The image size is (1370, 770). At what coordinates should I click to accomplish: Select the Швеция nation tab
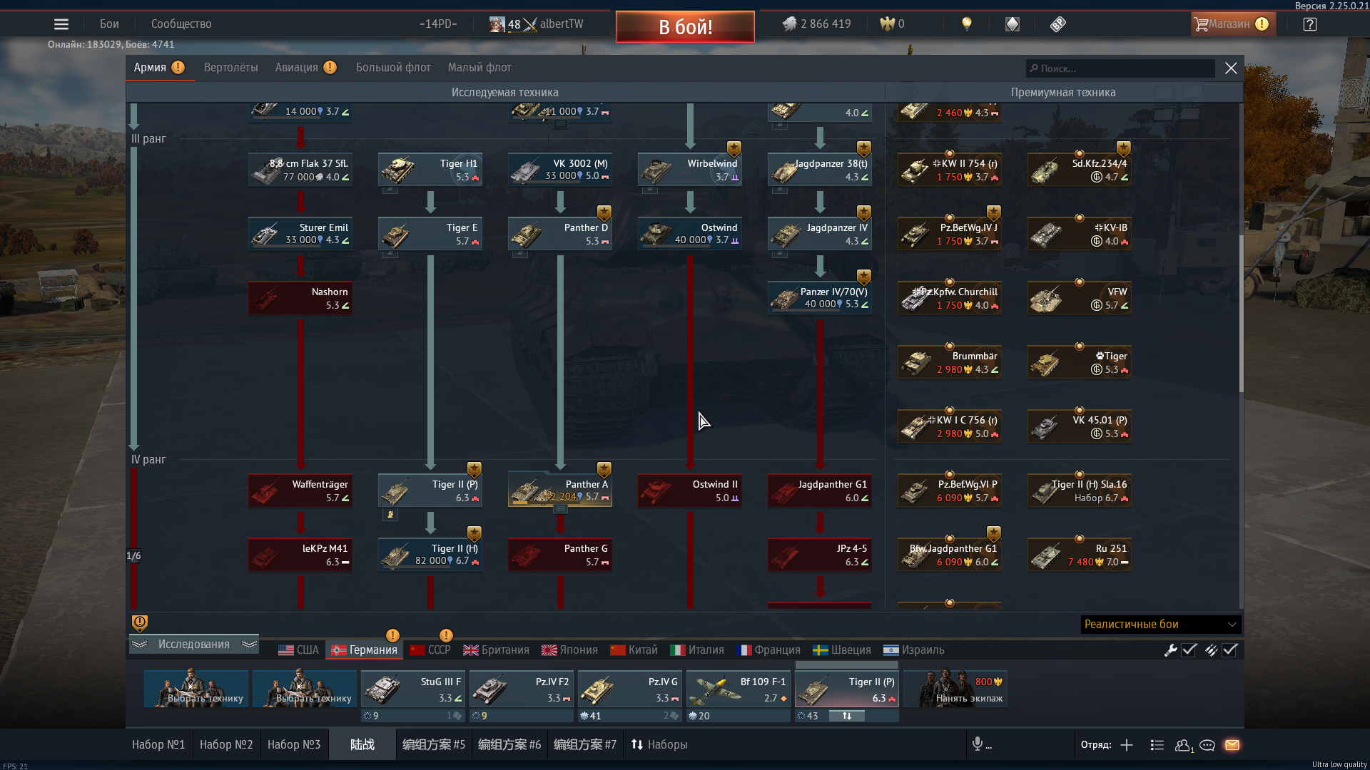[x=842, y=650]
